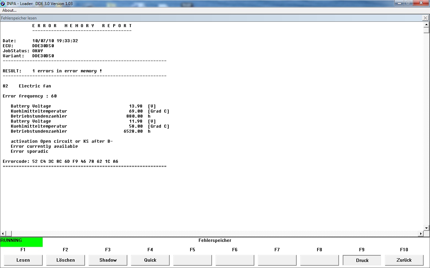Click the Betriebstundenzaehler 880.00 row
430x268 pixels.
pyautogui.click(x=81, y=116)
